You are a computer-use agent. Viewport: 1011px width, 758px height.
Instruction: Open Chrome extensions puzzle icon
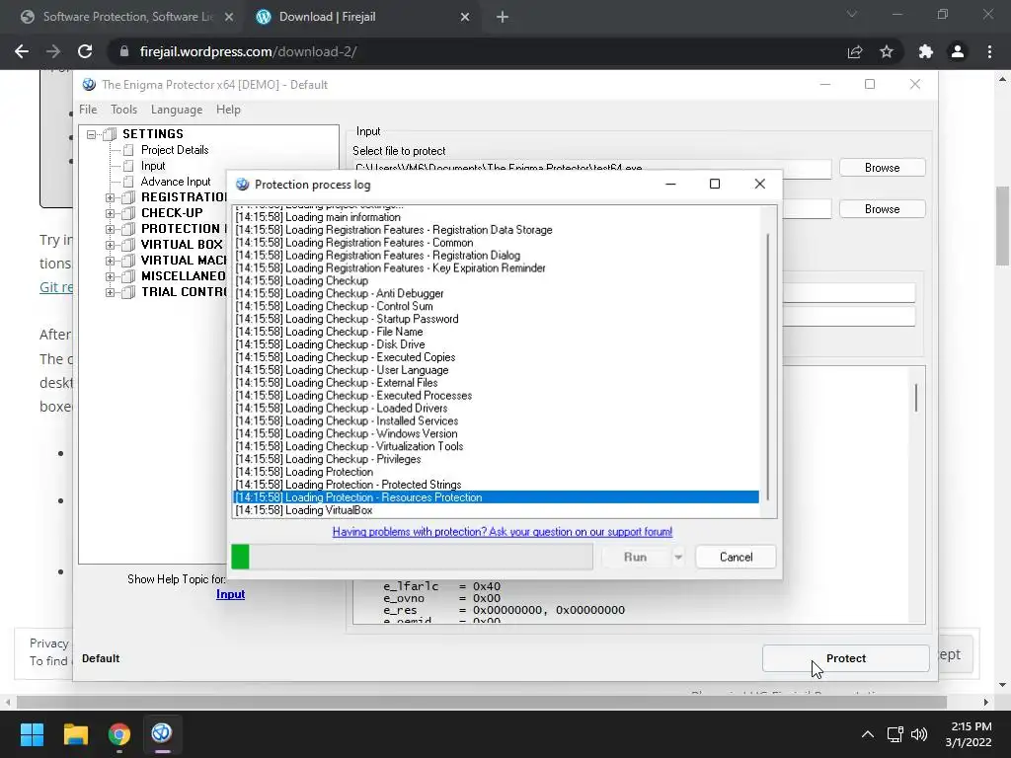click(925, 51)
